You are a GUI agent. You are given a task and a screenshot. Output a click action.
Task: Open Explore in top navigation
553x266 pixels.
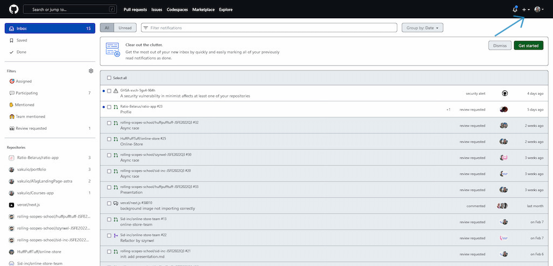(226, 10)
